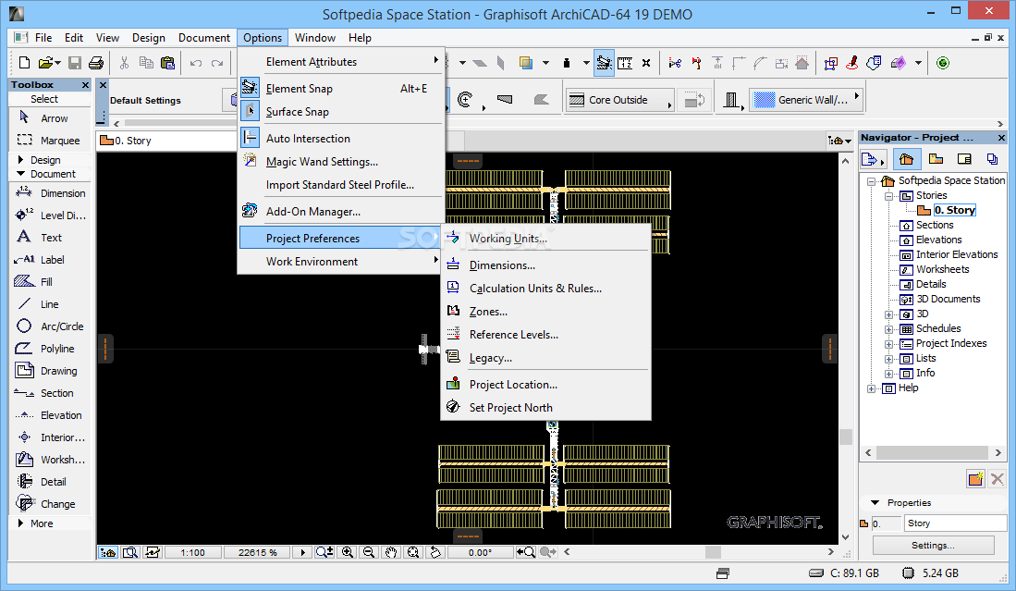Select 3D Documents in Navigator tree
The height and width of the screenshot is (591, 1016).
tap(948, 300)
